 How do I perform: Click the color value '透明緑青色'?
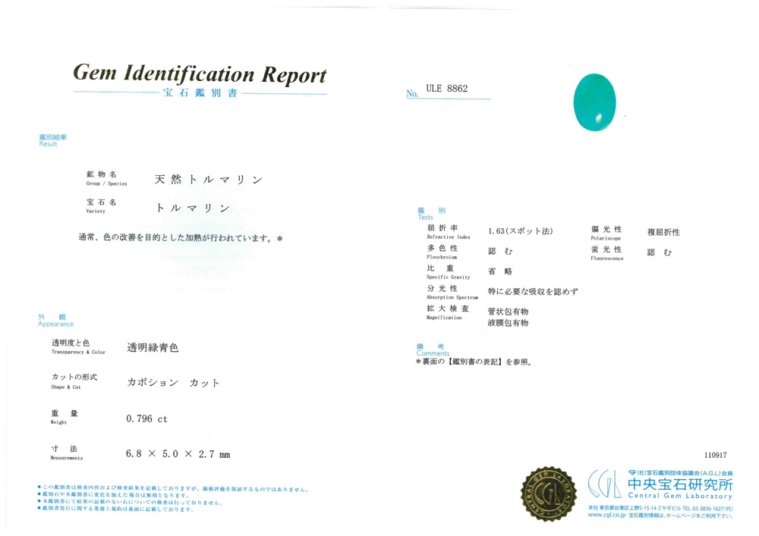(x=153, y=347)
